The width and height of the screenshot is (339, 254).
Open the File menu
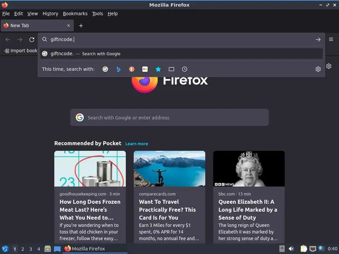[x=6, y=14]
